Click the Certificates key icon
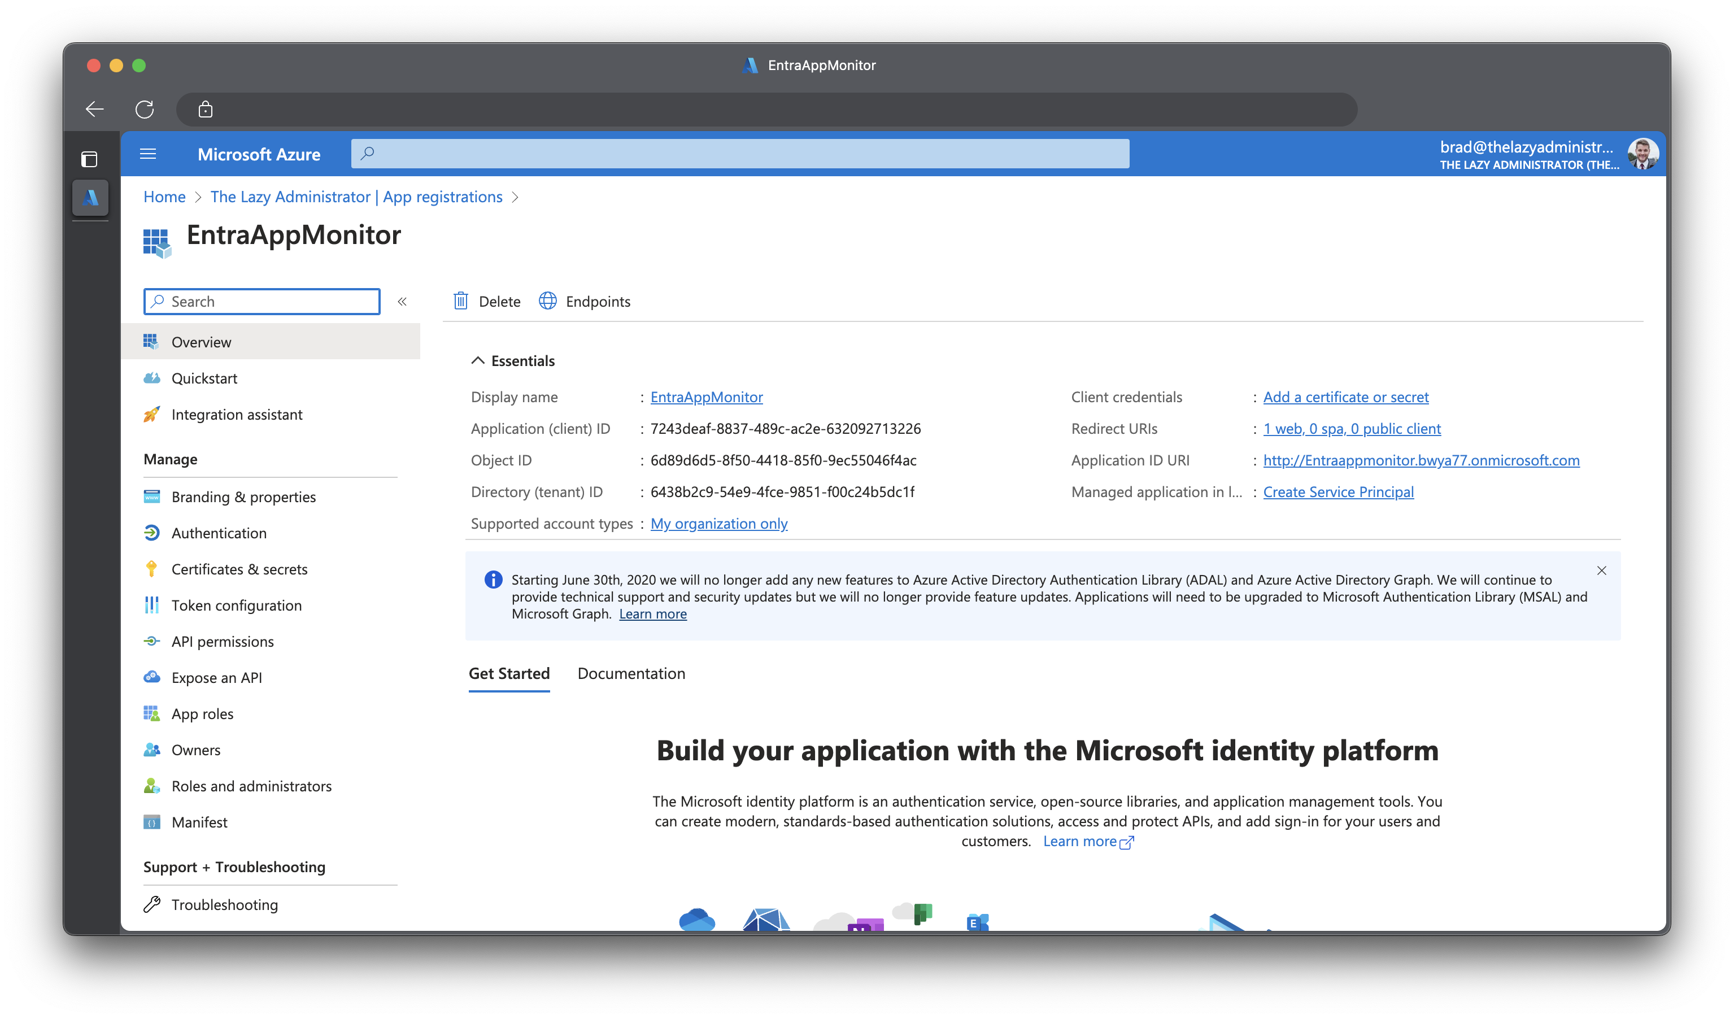This screenshot has height=1019, width=1734. pyautogui.click(x=151, y=569)
